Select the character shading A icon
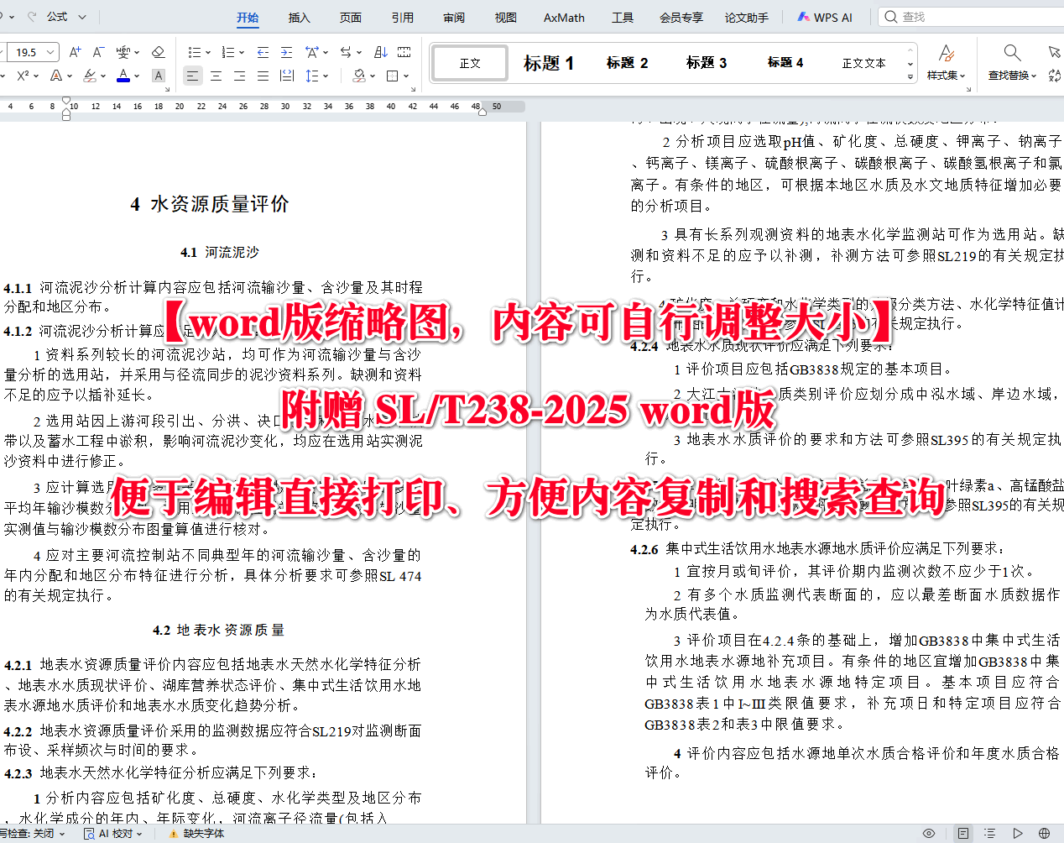This screenshot has width=1064, height=843. pos(158,75)
